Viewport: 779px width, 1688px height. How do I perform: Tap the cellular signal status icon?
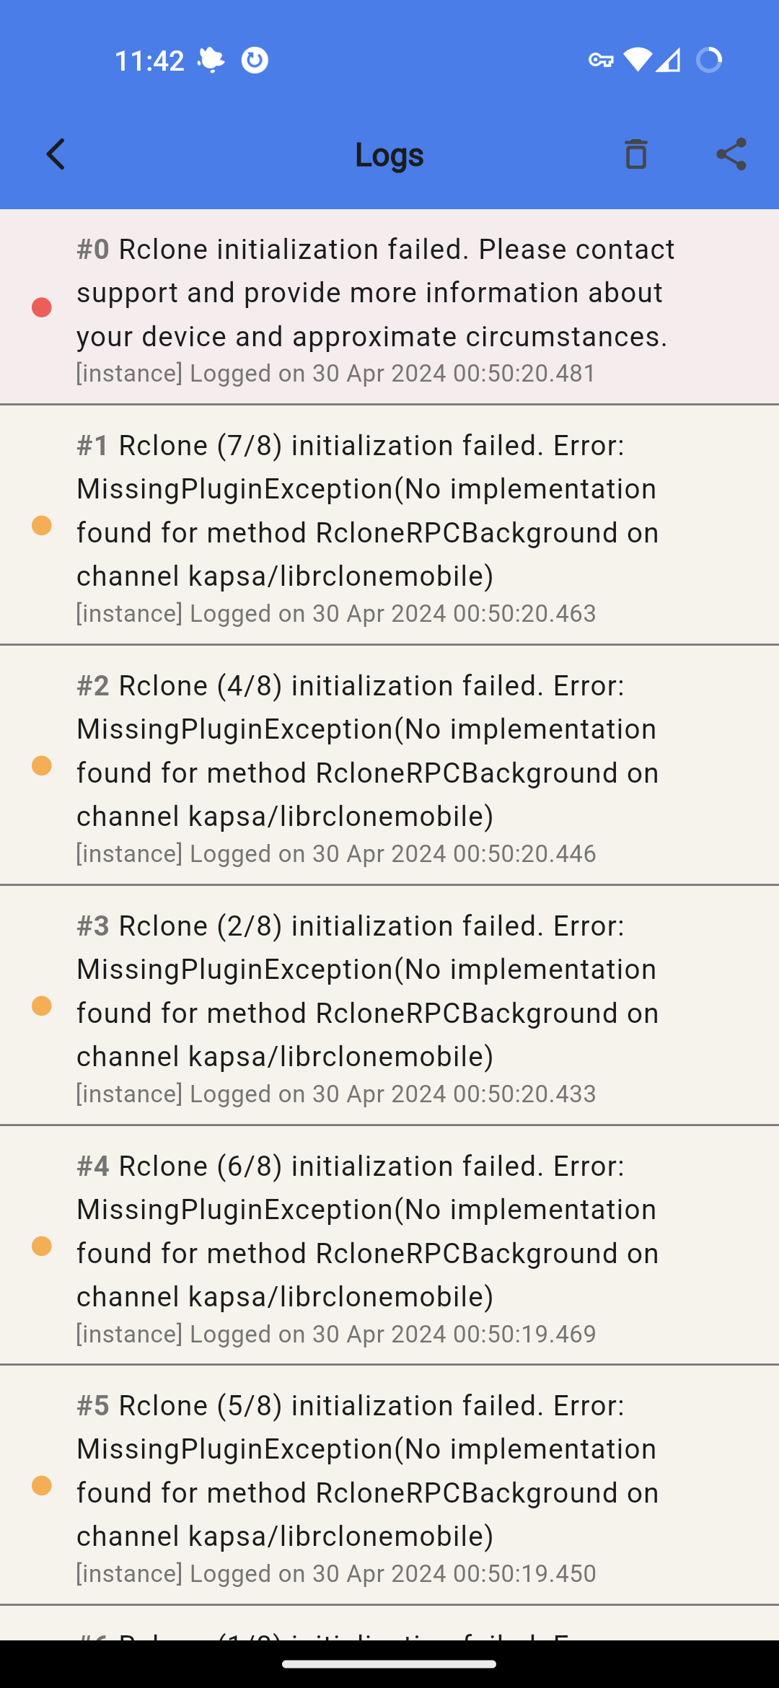click(668, 61)
